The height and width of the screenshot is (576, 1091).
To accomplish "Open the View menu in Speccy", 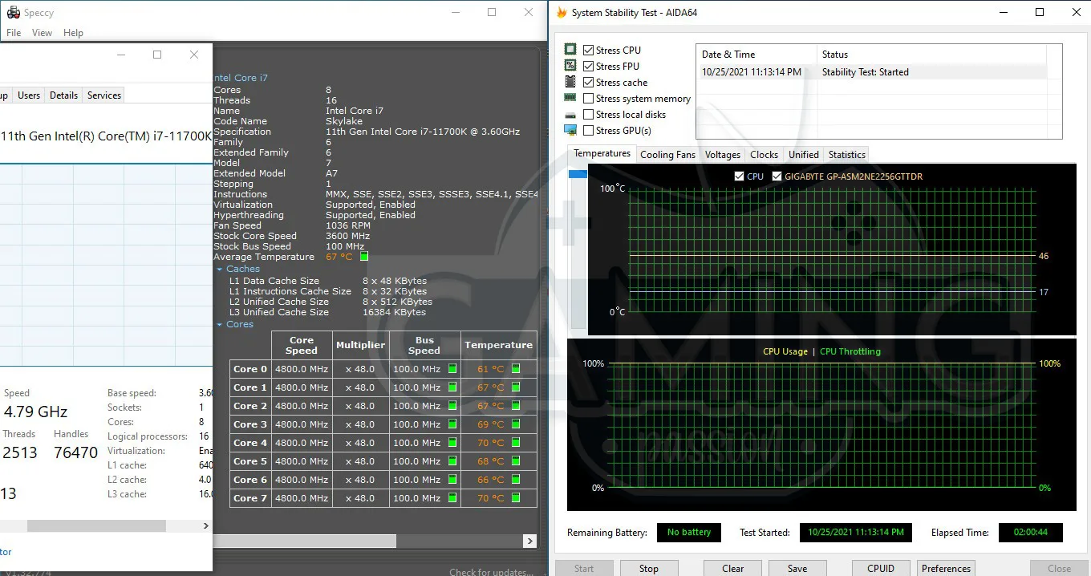I will click(42, 33).
